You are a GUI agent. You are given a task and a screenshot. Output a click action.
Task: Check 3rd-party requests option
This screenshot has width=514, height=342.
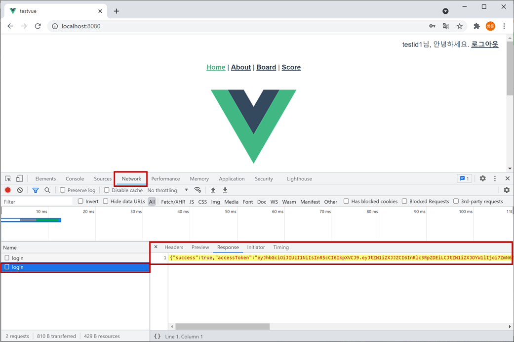coord(456,201)
